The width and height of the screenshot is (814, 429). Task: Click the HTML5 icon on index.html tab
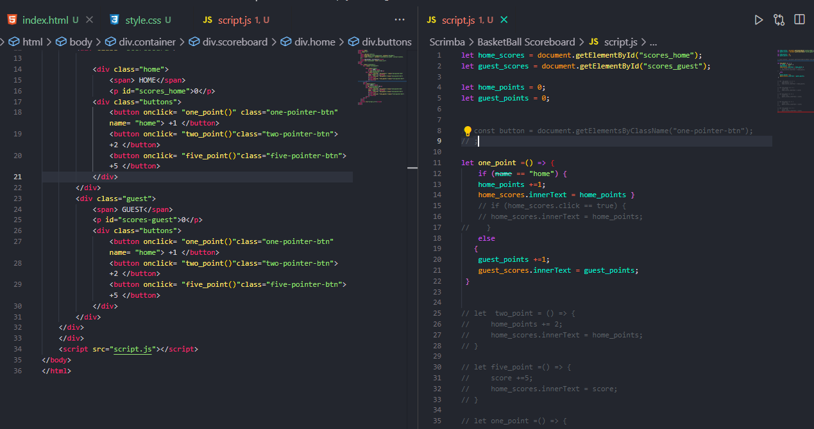click(x=12, y=20)
